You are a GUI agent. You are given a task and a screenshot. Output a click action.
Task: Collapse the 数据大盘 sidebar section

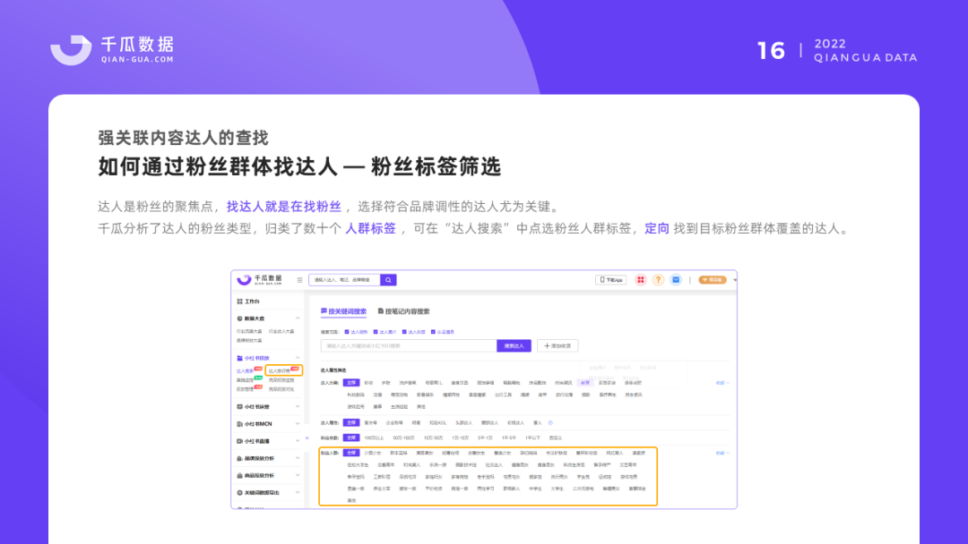[298, 319]
